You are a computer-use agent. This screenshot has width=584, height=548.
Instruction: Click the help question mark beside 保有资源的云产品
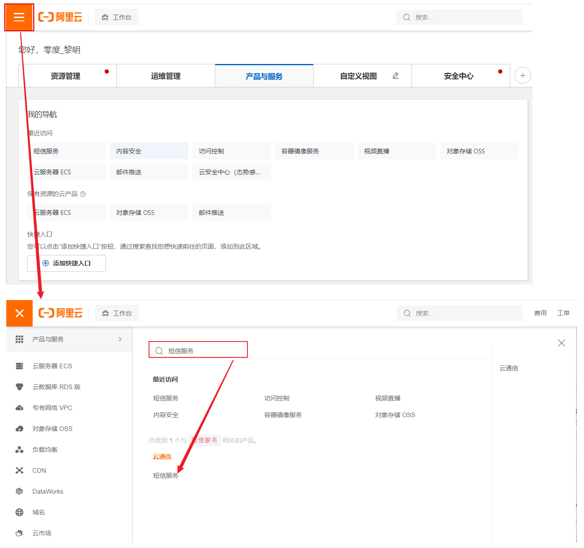click(x=83, y=194)
